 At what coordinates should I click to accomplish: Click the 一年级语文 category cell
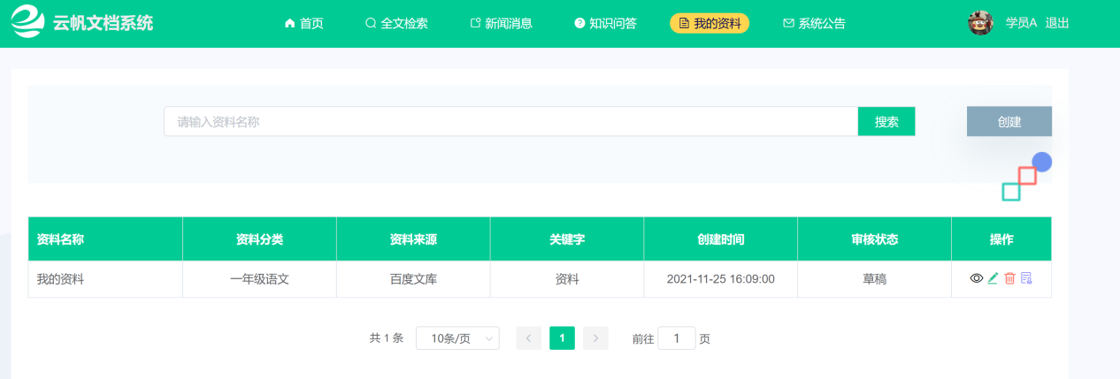(260, 279)
